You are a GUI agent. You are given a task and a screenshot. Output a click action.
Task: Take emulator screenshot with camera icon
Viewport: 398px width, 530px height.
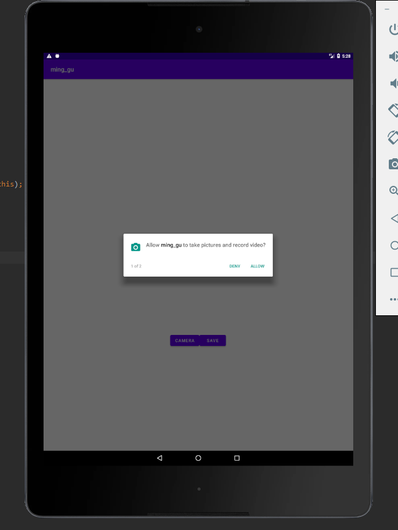tap(393, 164)
